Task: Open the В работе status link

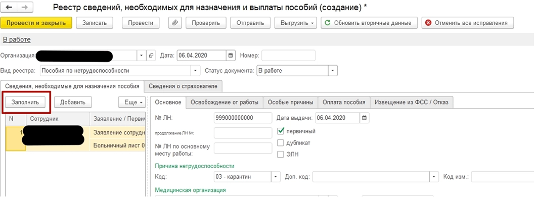Action: (17, 39)
